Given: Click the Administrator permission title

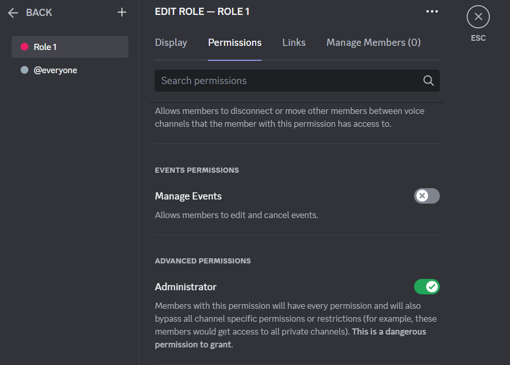Looking at the screenshot, I should [186, 287].
